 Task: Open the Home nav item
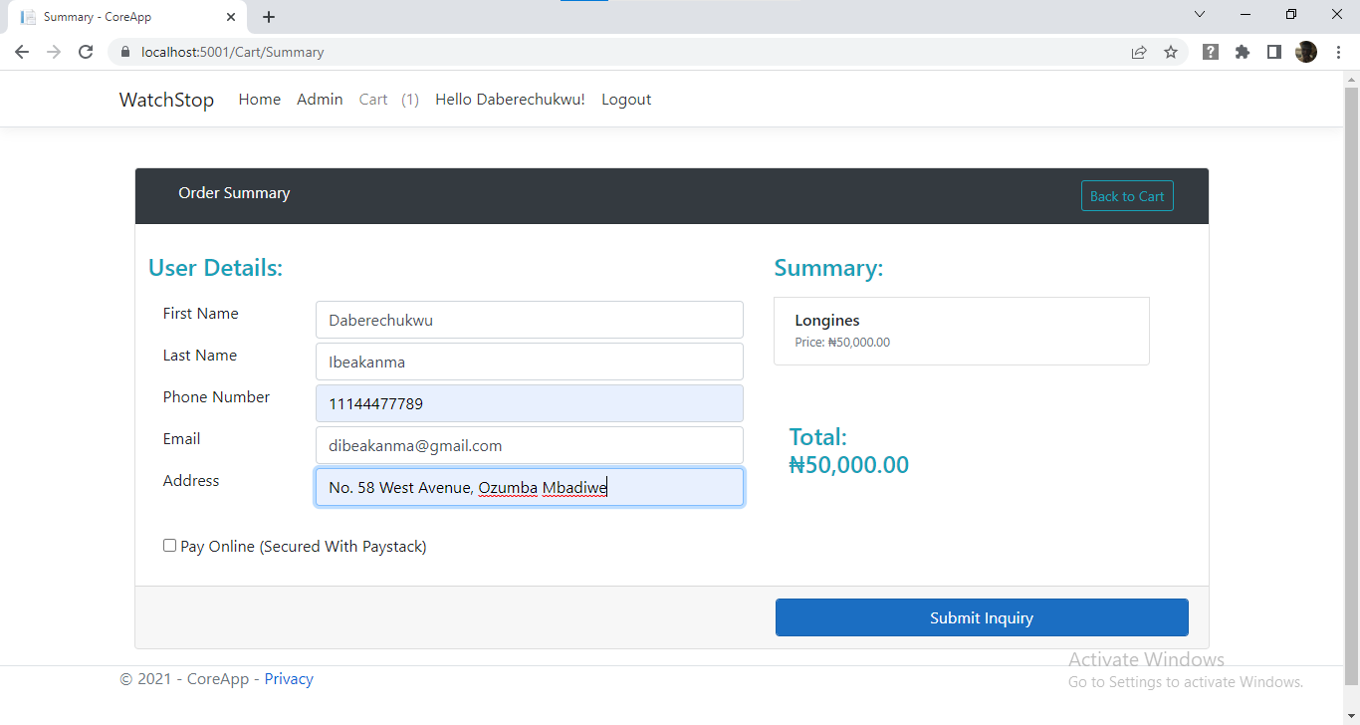pos(260,100)
